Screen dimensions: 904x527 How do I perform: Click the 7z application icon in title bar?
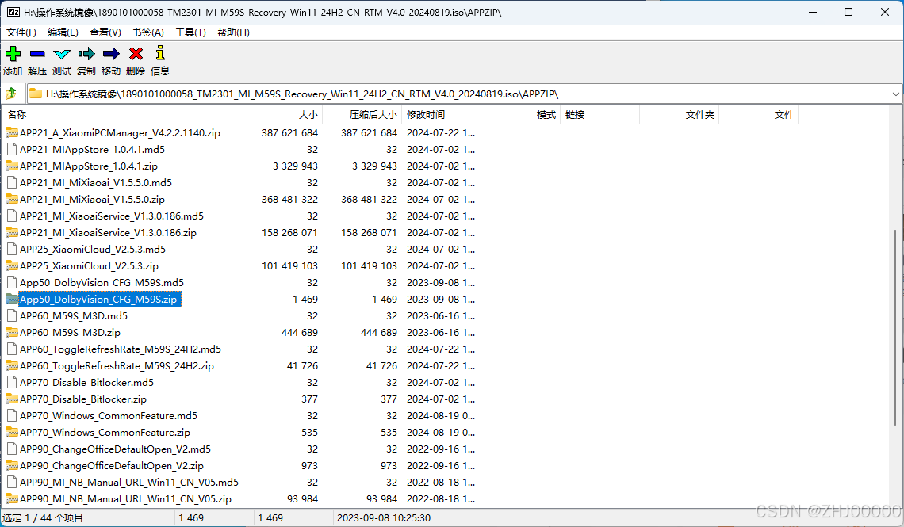[x=13, y=12]
